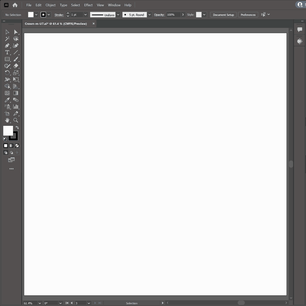This screenshot has width=306, height=306.
Task: Activate the Paintbrush tool
Action: coord(16,59)
